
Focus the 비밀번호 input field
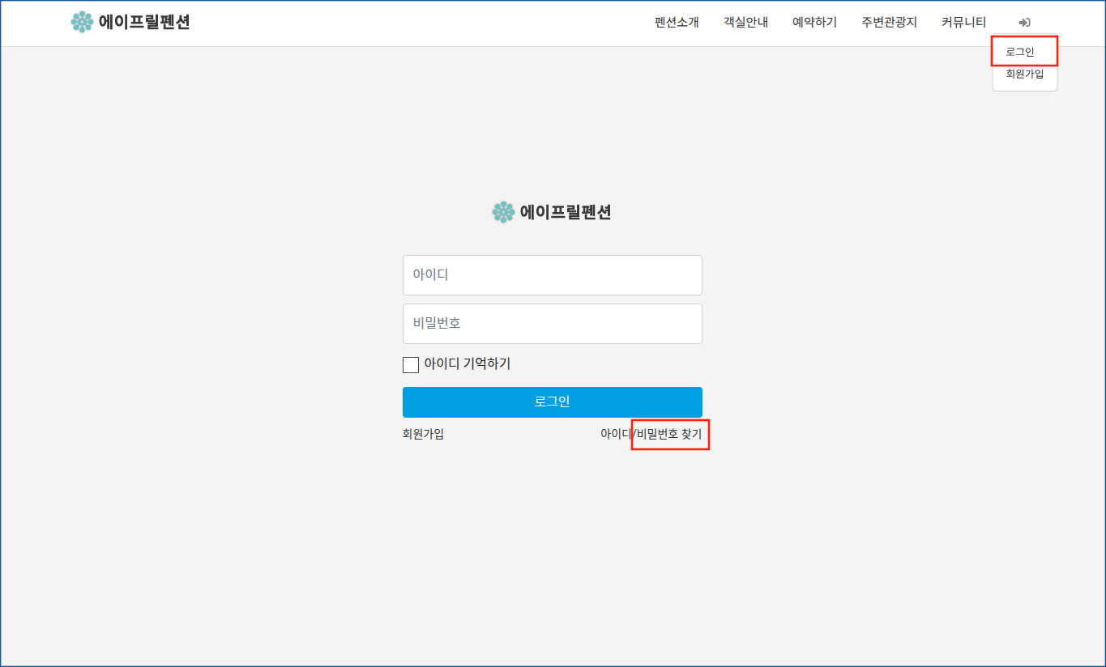(x=552, y=324)
